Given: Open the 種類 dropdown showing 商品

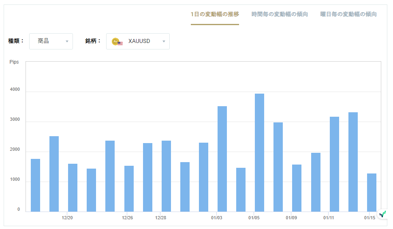Looking at the screenshot, I should (x=51, y=41).
